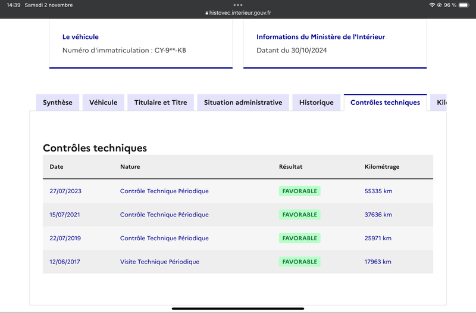Click the registration number CY-9**-KB text
This screenshot has height=313, width=476.
(x=170, y=50)
